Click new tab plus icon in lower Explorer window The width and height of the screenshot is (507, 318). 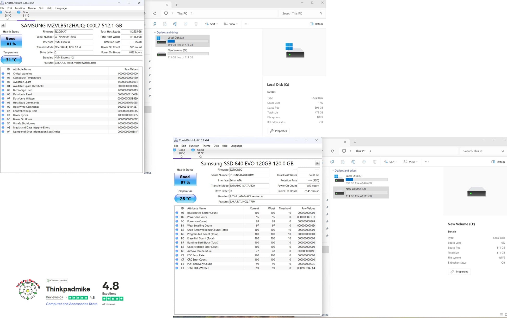355,142
